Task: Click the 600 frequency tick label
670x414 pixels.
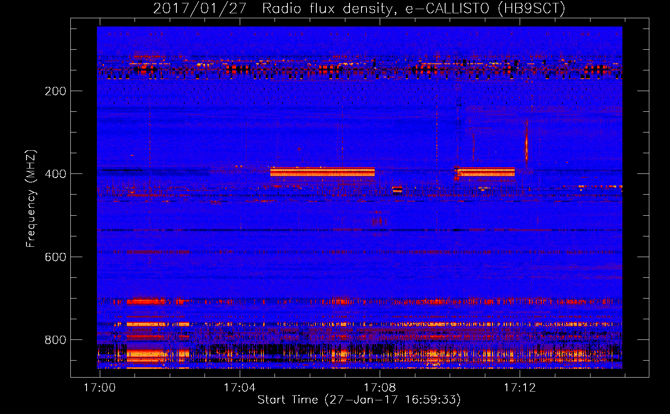Action: tap(55, 257)
